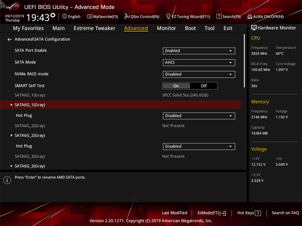
Task: Launch EZ Tuning Wizard bulb icon
Action: (x=168, y=16)
